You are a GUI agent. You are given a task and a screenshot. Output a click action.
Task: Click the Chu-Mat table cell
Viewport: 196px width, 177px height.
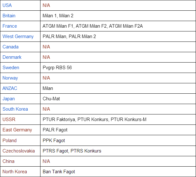click(51, 99)
